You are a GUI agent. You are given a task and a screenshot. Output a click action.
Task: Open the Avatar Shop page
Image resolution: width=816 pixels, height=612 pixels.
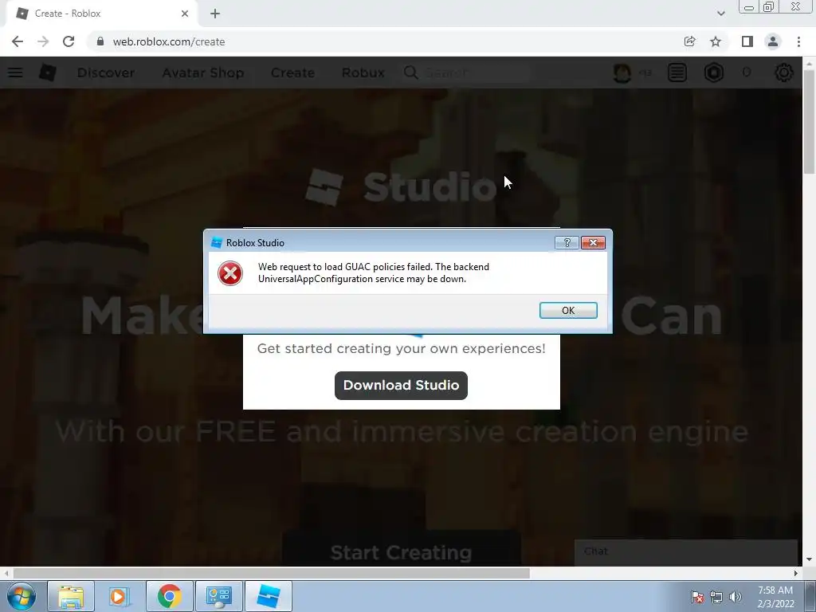[x=203, y=73]
